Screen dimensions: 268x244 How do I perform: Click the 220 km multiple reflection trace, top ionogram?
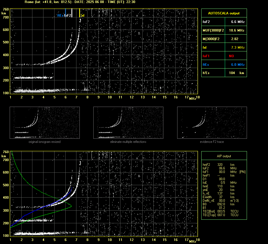pos(34,78)
